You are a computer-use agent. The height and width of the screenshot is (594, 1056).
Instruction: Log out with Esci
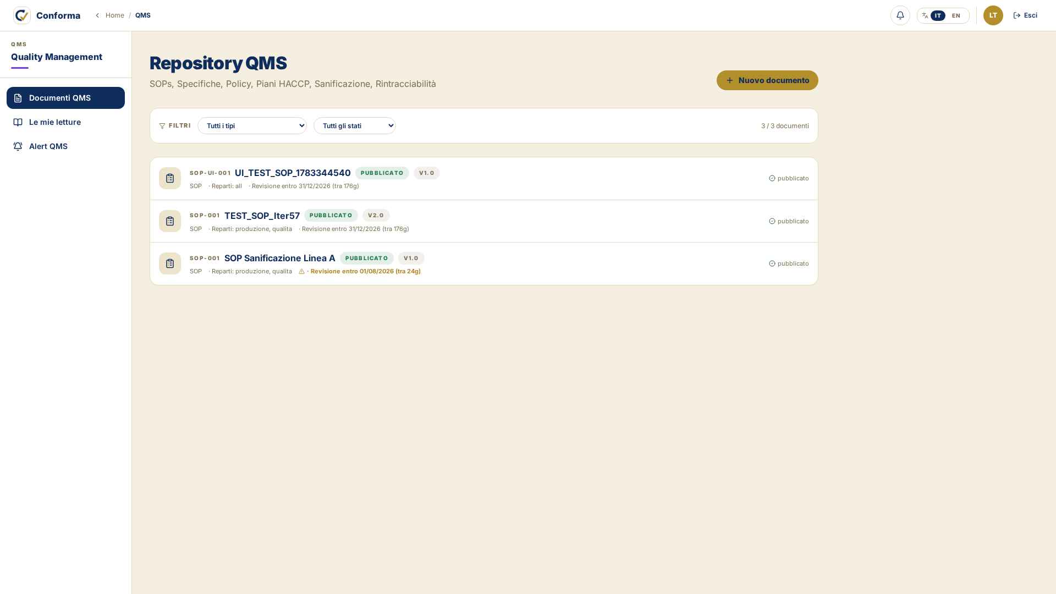pyautogui.click(x=1025, y=15)
